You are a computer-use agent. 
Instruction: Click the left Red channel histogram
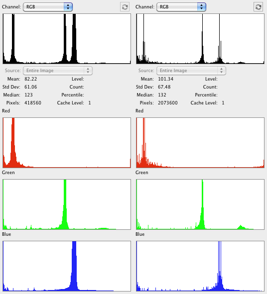coord(67,143)
